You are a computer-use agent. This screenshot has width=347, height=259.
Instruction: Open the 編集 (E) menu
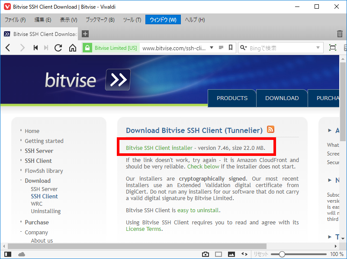click(x=43, y=20)
